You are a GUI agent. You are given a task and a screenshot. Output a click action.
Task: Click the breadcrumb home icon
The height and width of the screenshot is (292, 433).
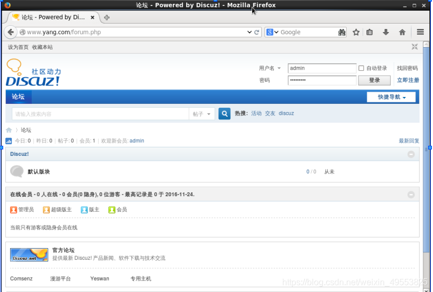click(x=9, y=130)
